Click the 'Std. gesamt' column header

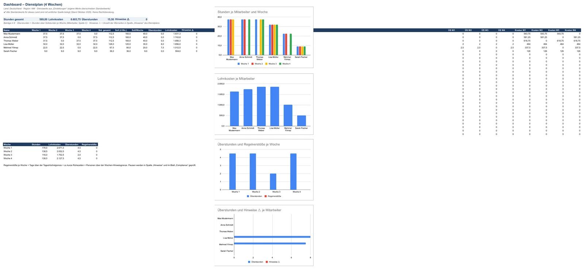pos(104,30)
